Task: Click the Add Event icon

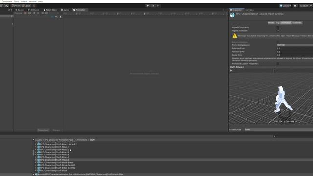Action: (61, 17)
